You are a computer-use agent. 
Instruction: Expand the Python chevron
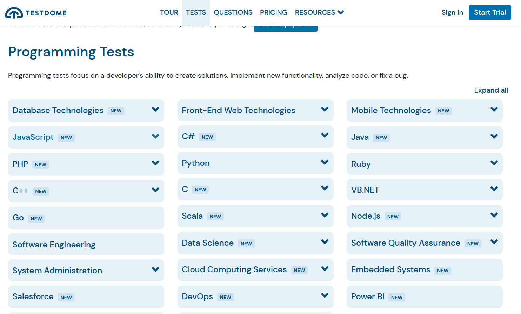[x=325, y=162]
